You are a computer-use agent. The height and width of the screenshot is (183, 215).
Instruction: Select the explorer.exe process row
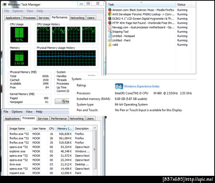pyautogui.click(x=51, y=151)
